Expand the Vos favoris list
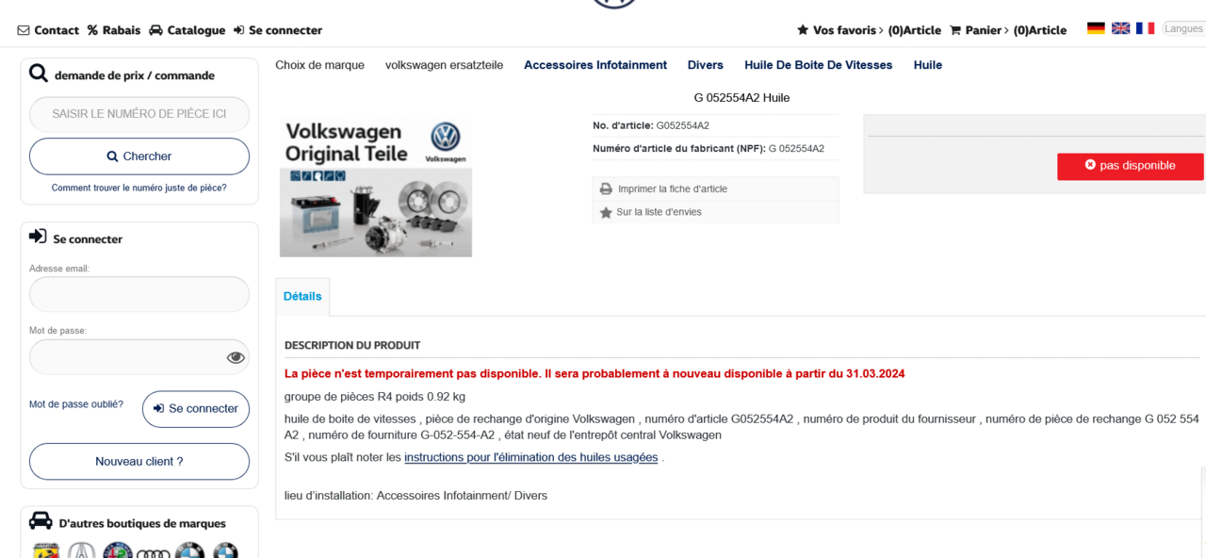 (x=868, y=30)
